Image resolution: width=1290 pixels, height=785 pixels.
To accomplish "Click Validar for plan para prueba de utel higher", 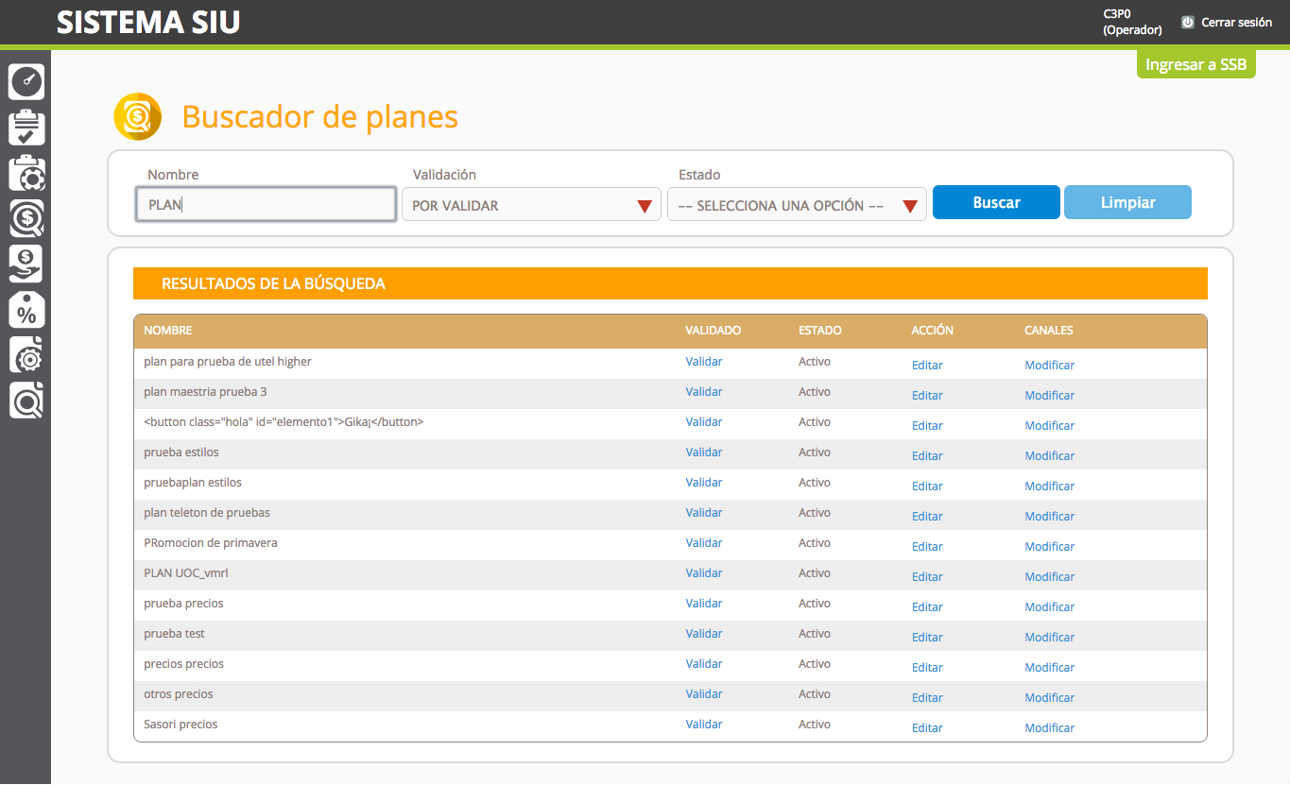I will [x=704, y=362].
